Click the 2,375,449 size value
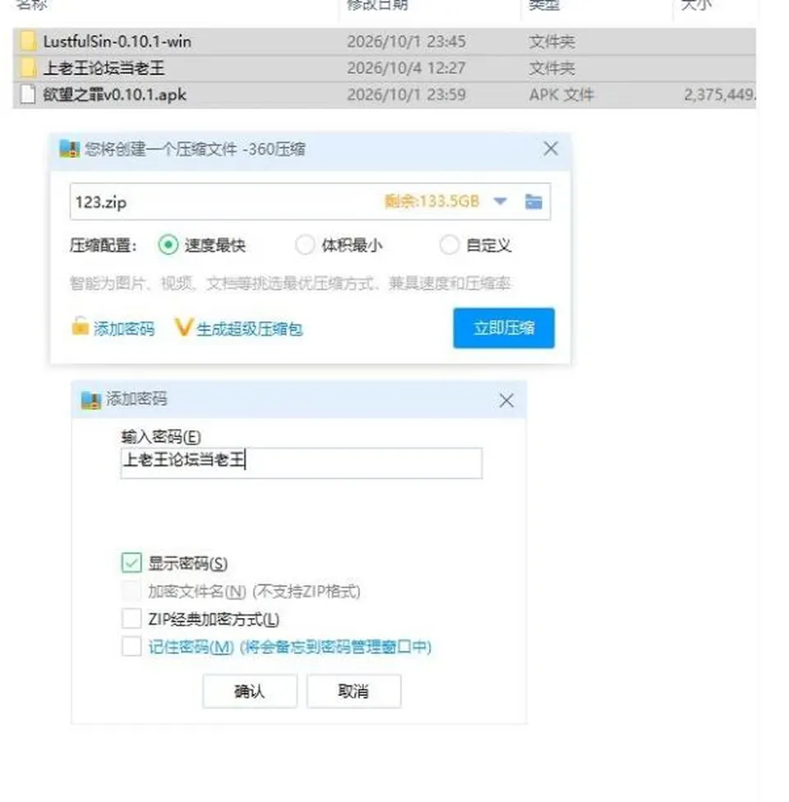 719,94
